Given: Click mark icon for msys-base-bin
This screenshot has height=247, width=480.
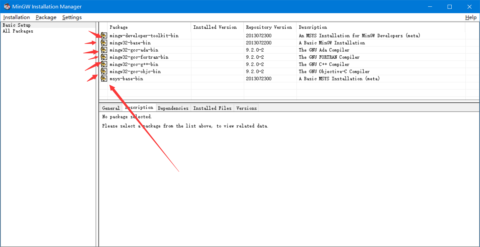Looking at the screenshot, I should tap(104, 78).
